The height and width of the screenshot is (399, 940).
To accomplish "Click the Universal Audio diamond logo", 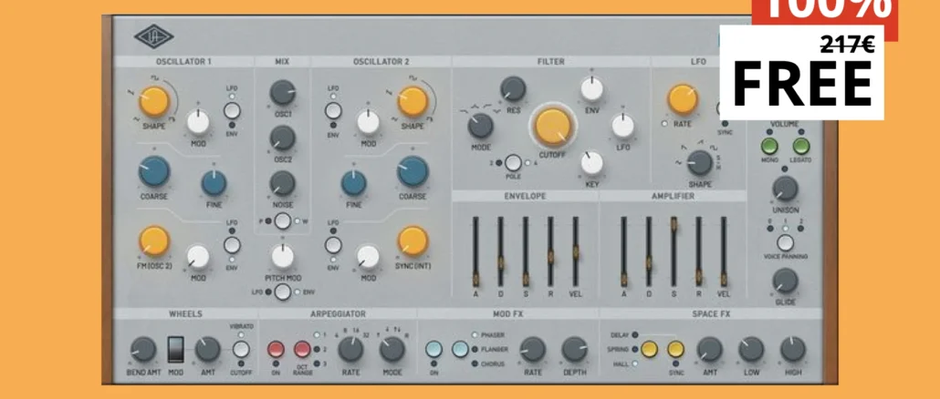I will (x=154, y=37).
